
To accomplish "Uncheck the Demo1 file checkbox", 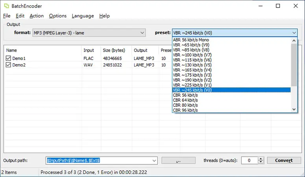I will [x=8, y=58].
